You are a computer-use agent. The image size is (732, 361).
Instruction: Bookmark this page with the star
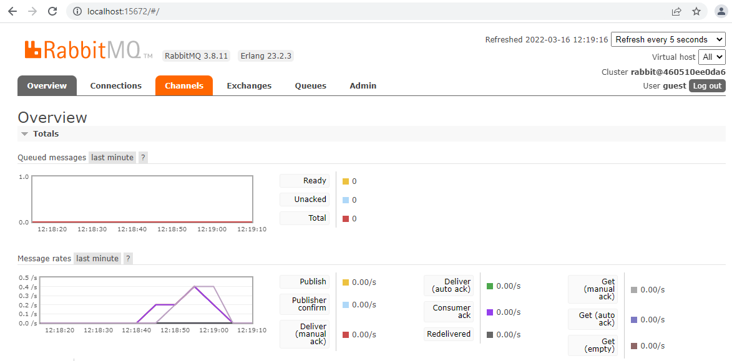696,11
